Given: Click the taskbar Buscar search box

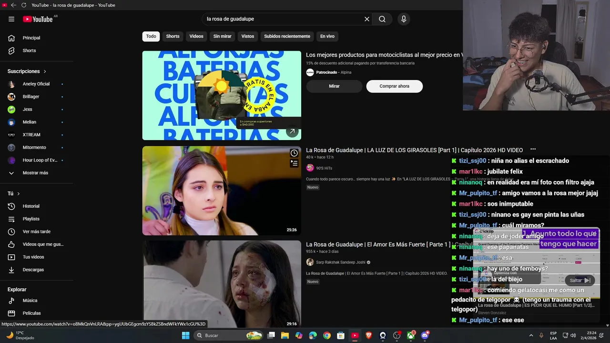Looking at the screenshot, I should (x=229, y=335).
